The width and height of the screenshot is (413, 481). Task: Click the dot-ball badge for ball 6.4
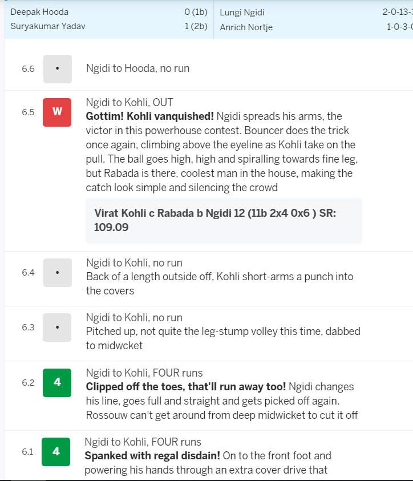tap(58, 273)
